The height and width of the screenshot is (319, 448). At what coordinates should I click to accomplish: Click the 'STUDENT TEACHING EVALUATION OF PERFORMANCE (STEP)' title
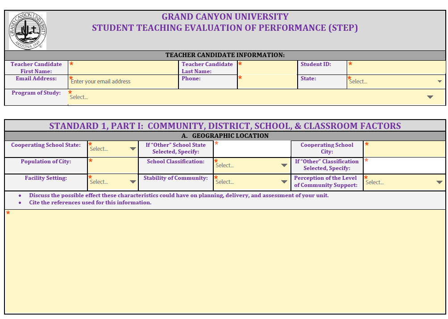pyautogui.click(x=225, y=28)
